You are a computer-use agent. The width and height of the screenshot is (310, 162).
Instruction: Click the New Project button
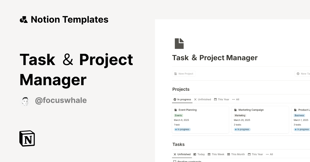184,74
